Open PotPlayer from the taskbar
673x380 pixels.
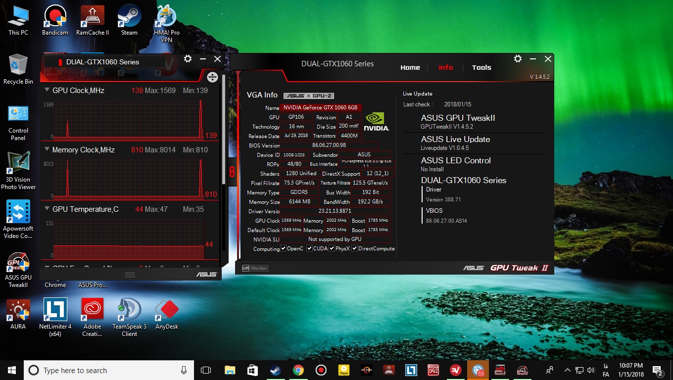pyautogui.click(x=343, y=370)
